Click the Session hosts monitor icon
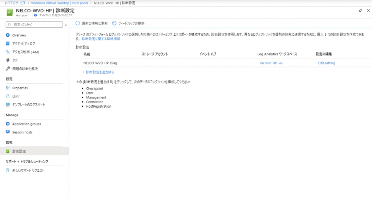This screenshot has height=204, width=372. (8, 132)
